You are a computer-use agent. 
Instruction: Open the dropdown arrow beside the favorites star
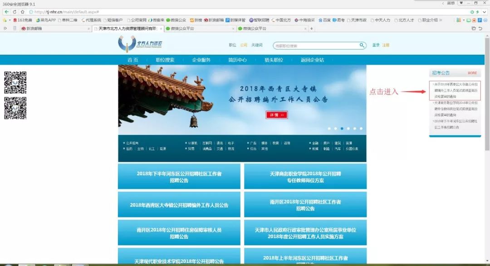pyautogui.click(x=10, y=20)
